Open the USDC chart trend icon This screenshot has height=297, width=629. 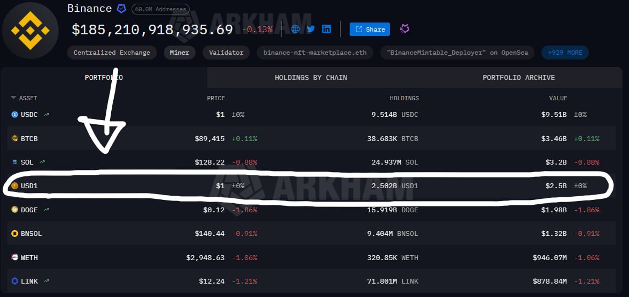(x=47, y=115)
